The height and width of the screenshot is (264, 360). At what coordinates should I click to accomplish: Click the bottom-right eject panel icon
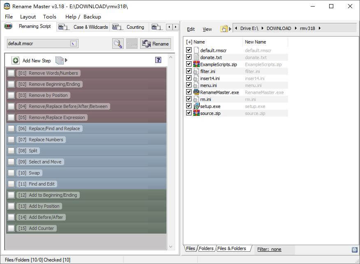(x=354, y=250)
